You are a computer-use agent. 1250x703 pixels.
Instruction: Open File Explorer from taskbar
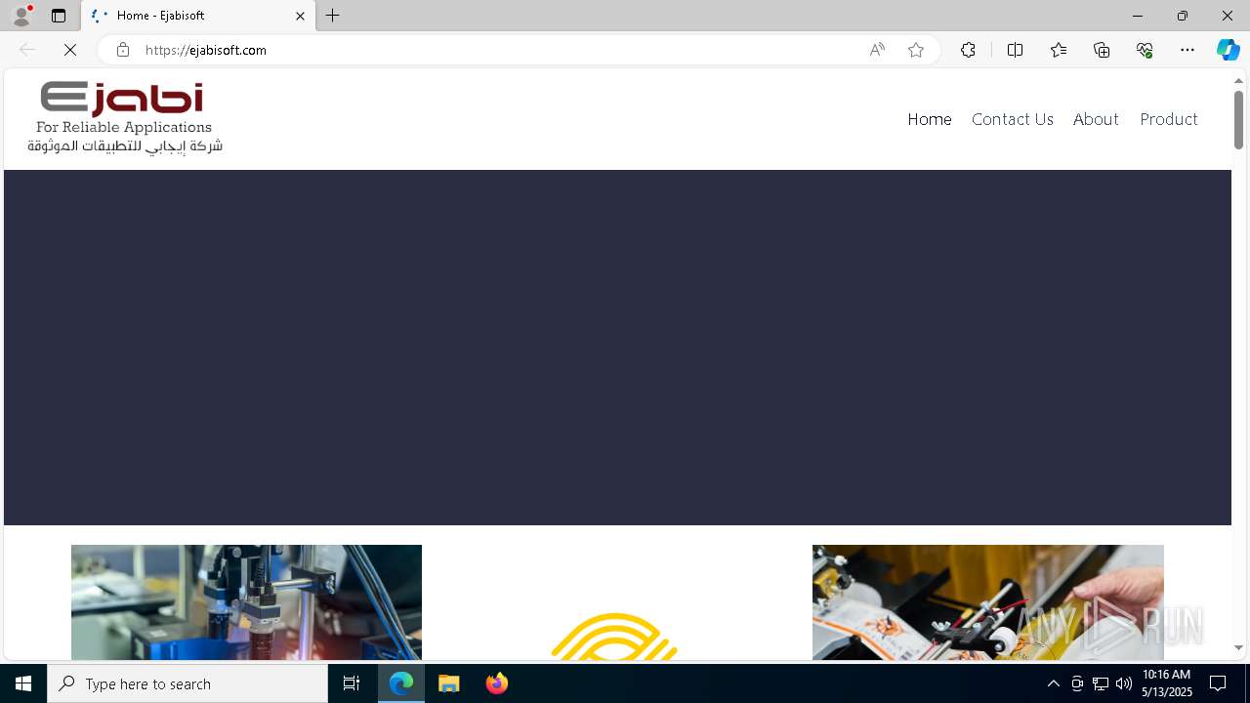coord(449,683)
